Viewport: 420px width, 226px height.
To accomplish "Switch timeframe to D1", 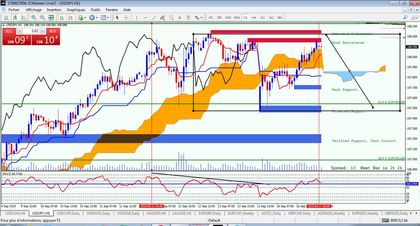I will (x=262, y=17).
